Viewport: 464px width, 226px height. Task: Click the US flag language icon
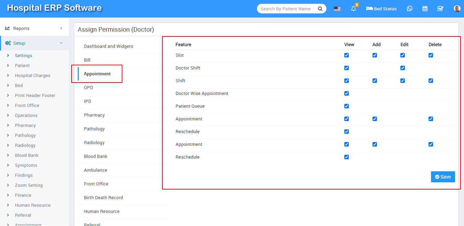pos(337,9)
